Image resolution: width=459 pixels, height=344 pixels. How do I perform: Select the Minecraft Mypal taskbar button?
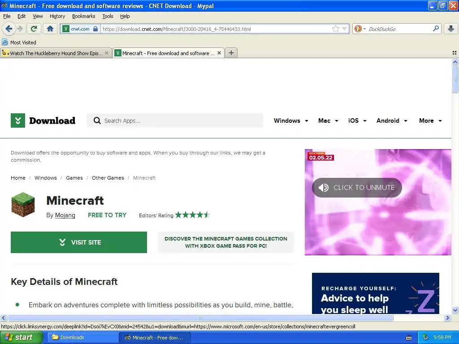coord(155,337)
